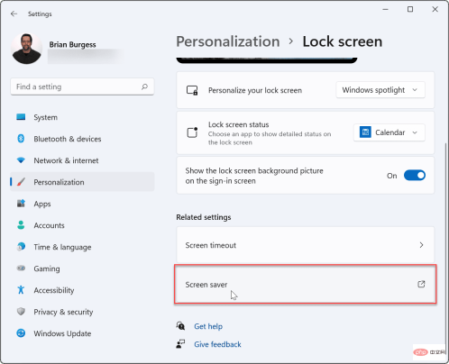Click the Lock screen status icon
449x364 pixels.
point(192,132)
